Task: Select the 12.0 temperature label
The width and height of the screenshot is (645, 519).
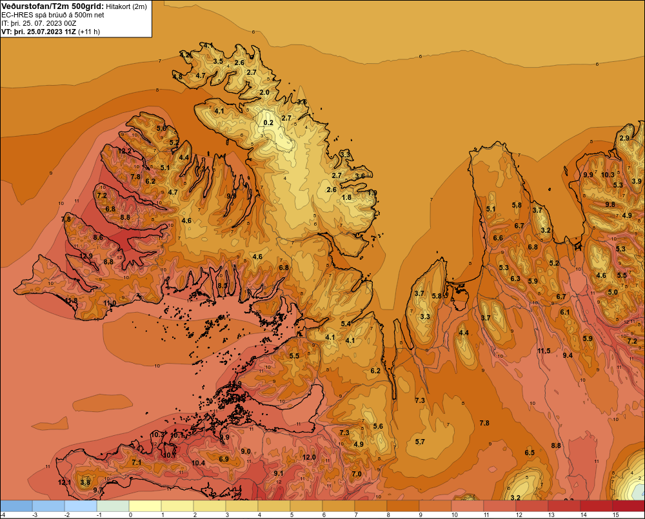Action: [309, 457]
